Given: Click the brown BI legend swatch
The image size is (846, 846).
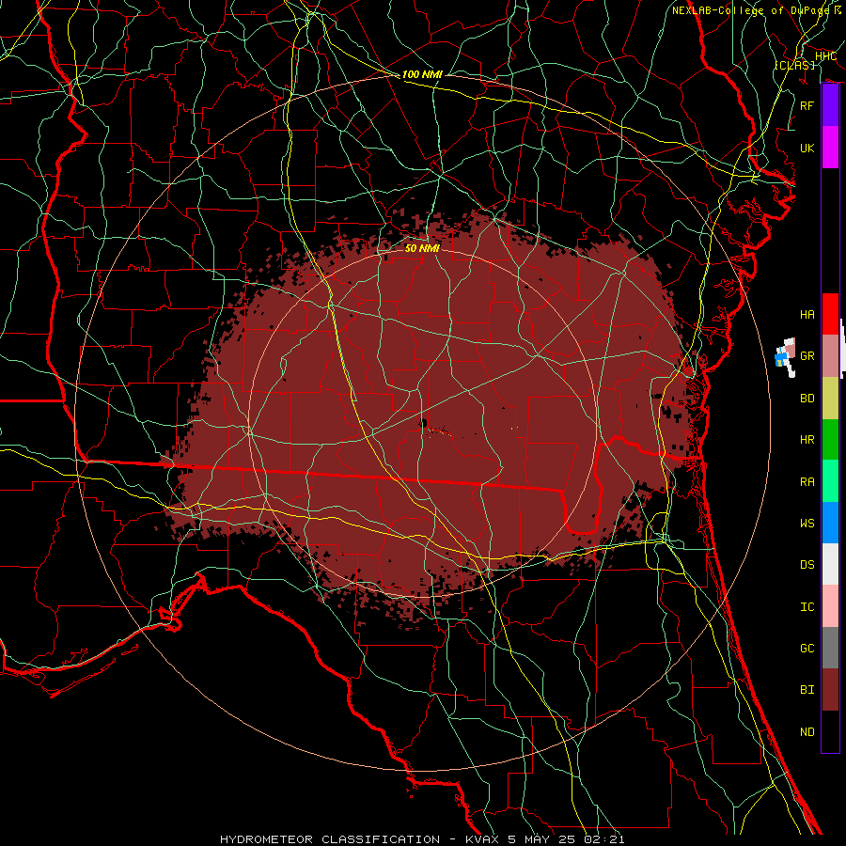Looking at the screenshot, I should coord(830,690).
